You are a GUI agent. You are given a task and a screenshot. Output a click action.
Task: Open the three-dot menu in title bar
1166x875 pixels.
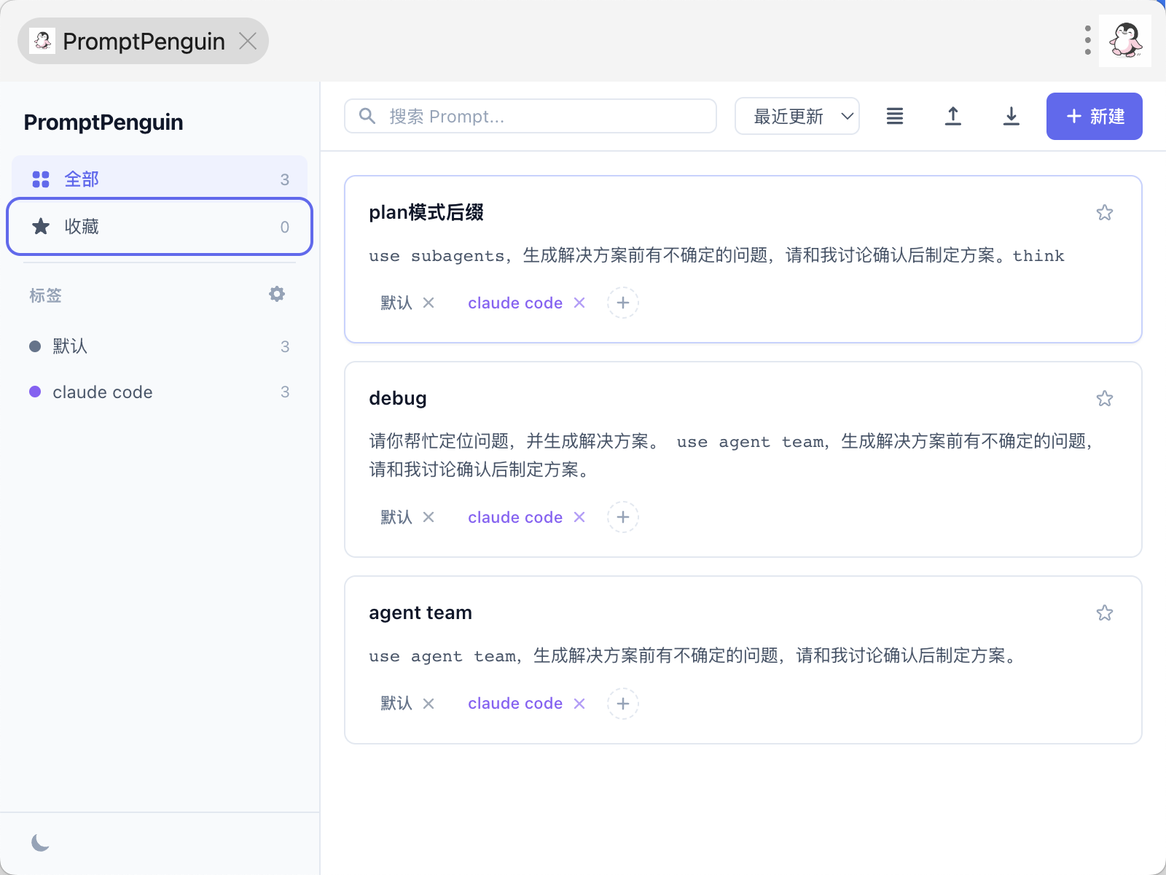(1087, 41)
